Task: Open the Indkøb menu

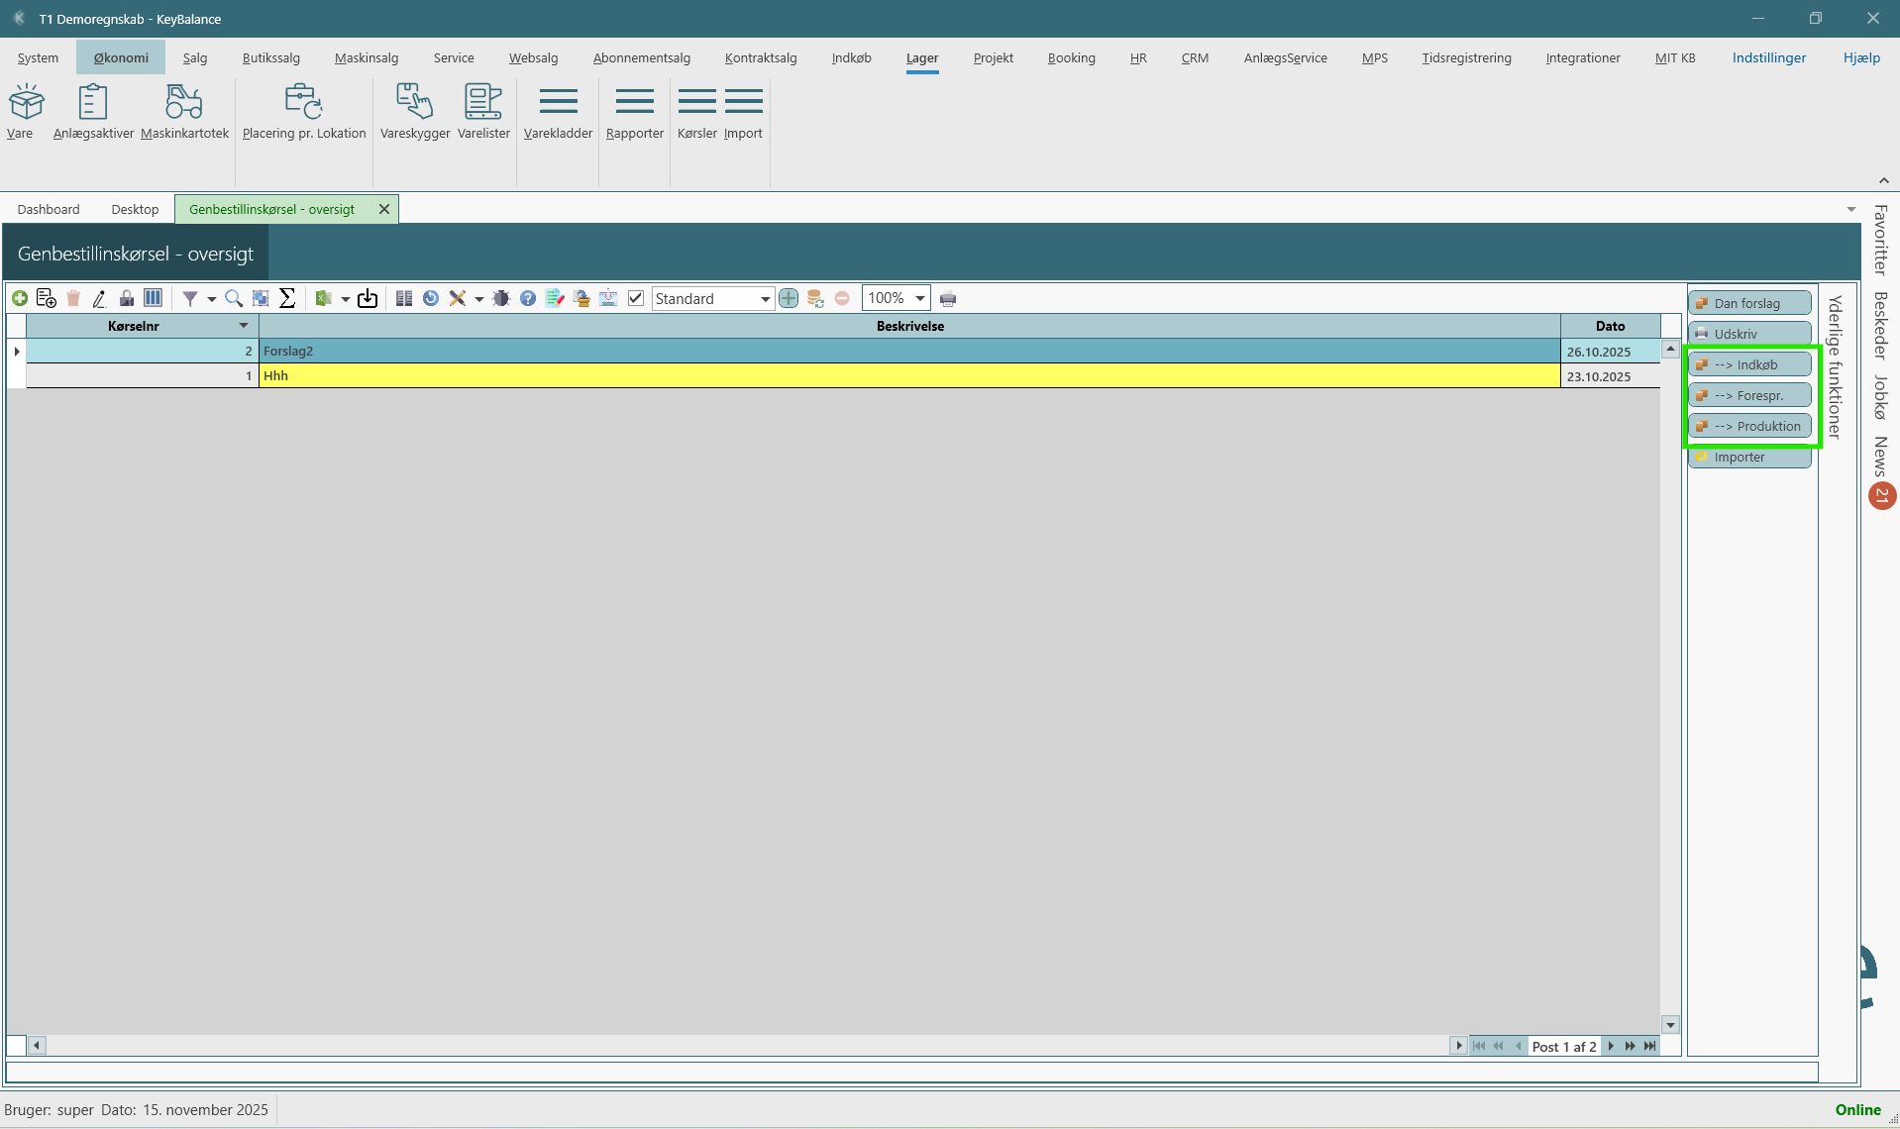Action: pyautogui.click(x=851, y=58)
